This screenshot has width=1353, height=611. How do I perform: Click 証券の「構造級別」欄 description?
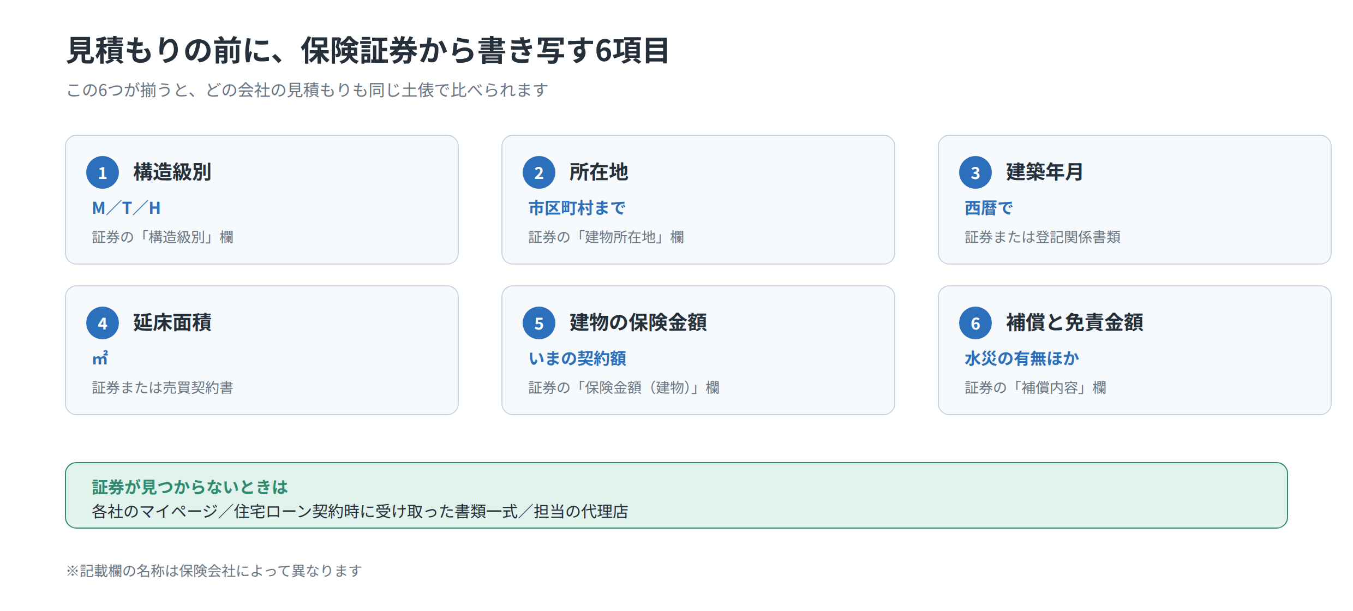pyautogui.click(x=163, y=237)
